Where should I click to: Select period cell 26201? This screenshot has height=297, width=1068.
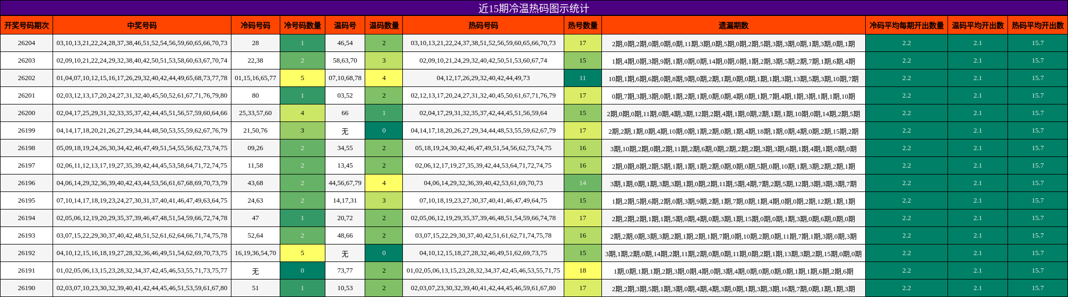(27, 95)
